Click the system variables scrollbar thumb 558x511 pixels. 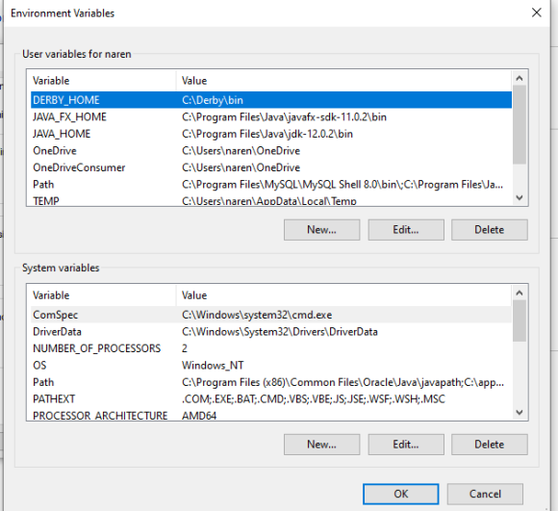point(520,320)
